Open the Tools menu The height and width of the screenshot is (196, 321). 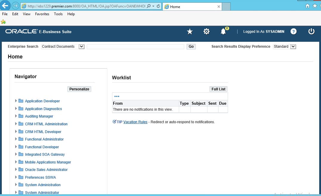click(x=58, y=14)
